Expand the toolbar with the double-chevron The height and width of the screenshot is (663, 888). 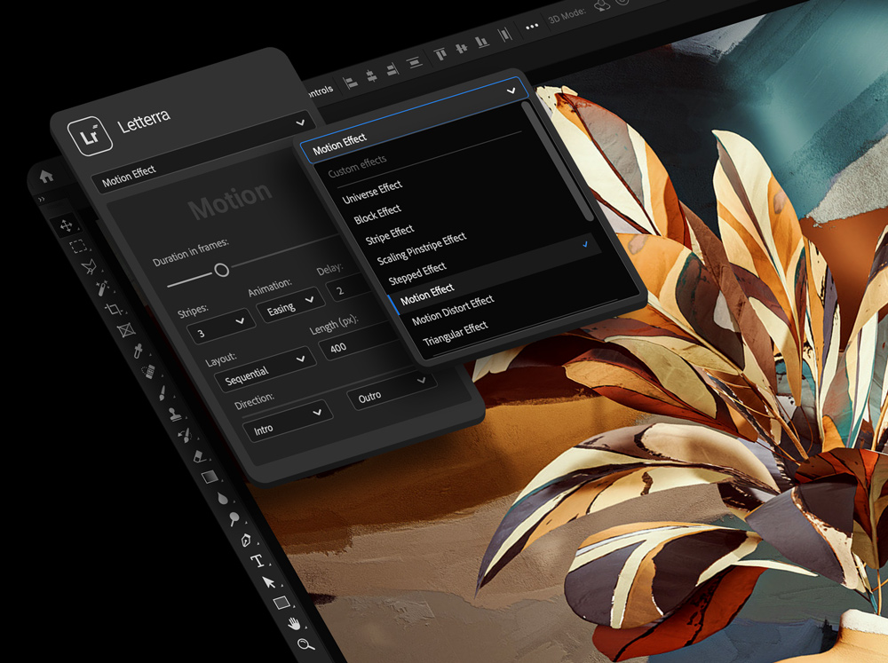coord(42,200)
